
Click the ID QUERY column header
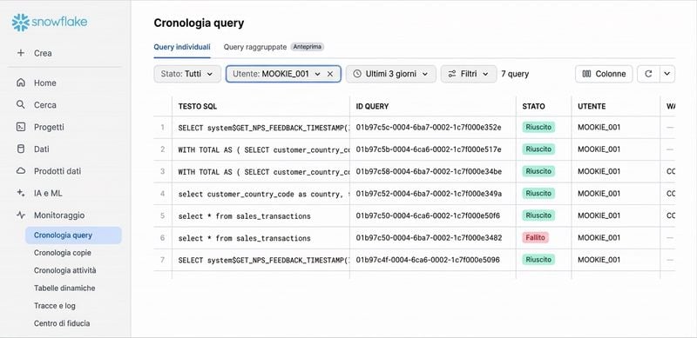[372, 107]
